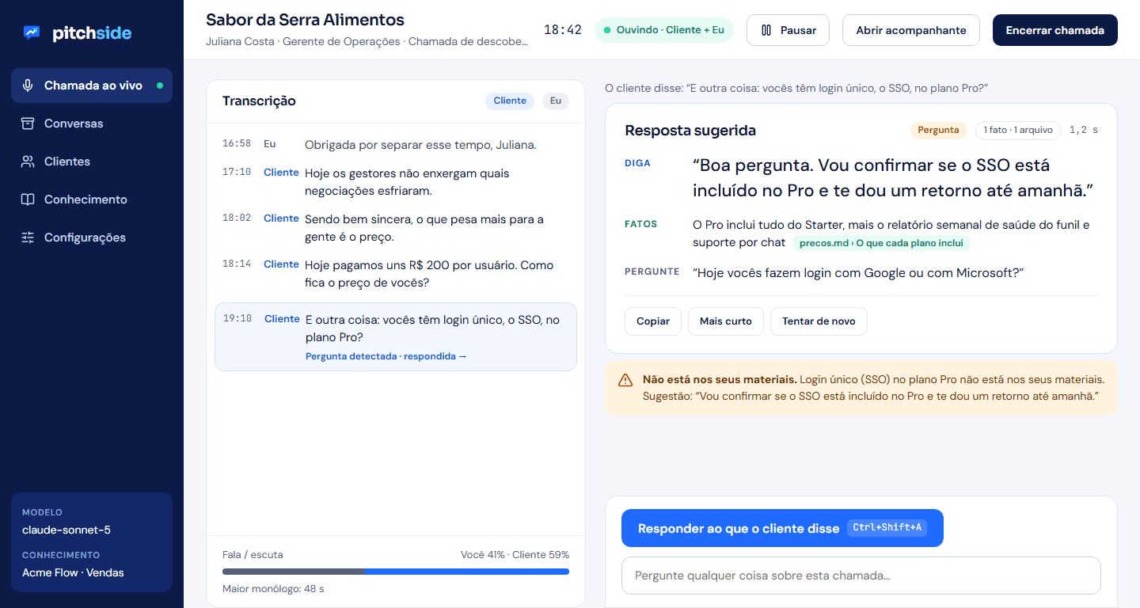Open the precos.md source citation chip
1140x608 pixels.
click(882, 243)
